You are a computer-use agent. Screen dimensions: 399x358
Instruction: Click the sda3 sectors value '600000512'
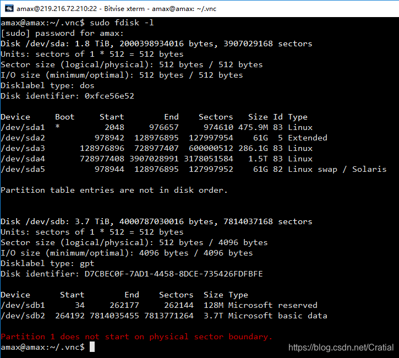[x=211, y=148]
